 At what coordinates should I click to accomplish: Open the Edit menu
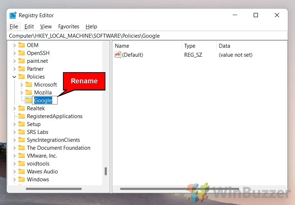pyautogui.click(x=29, y=27)
